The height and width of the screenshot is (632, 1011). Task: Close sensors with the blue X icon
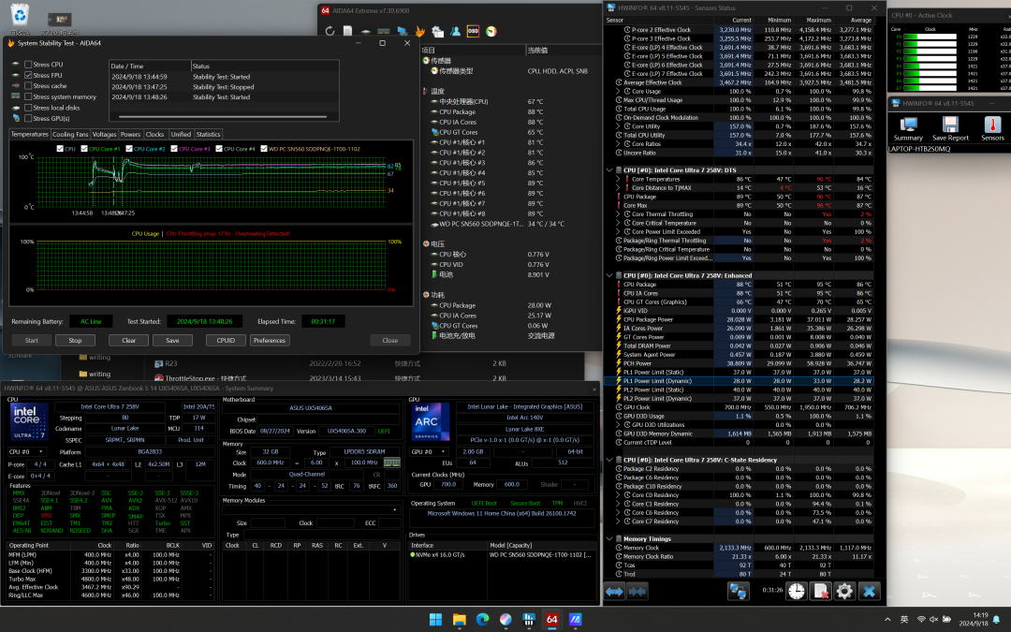click(869, 591)
